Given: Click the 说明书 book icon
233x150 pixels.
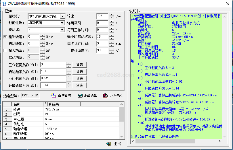Looking at the screenshot, I should point(105,96).
